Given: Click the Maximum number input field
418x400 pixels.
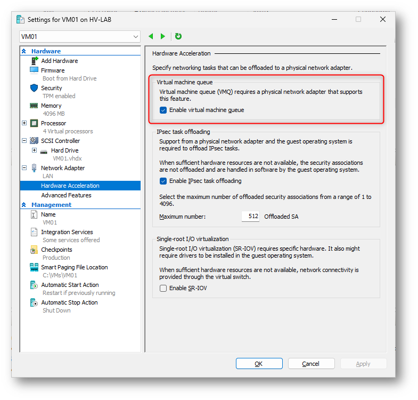Looking at the screenshot, I should point(250,217).
